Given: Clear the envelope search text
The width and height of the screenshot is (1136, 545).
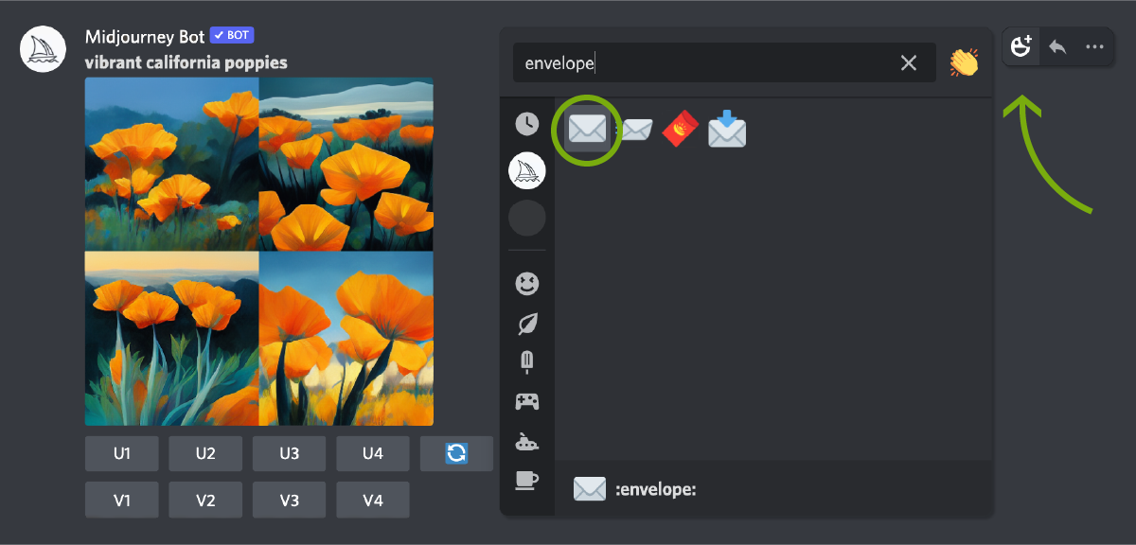Looking at the screenshot, I should [x=909, y=62].
